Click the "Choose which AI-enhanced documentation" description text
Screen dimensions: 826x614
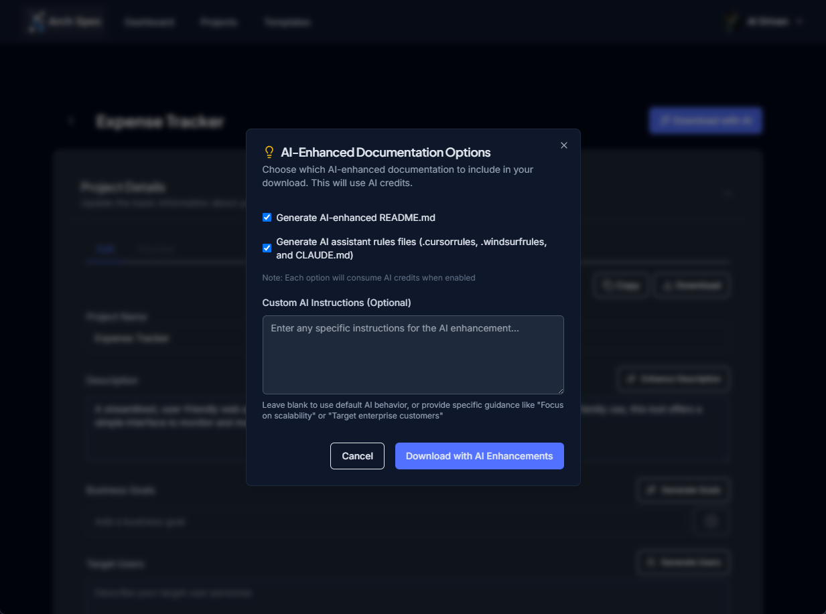pos(398,176)
